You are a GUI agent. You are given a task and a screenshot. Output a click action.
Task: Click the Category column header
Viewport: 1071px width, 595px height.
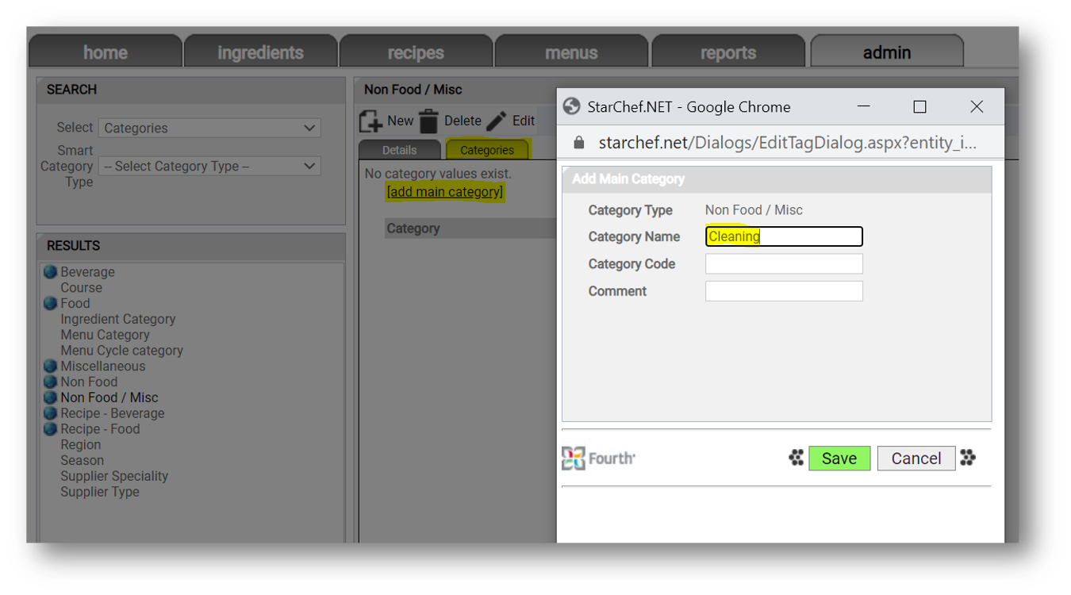[x=413, y=228]
